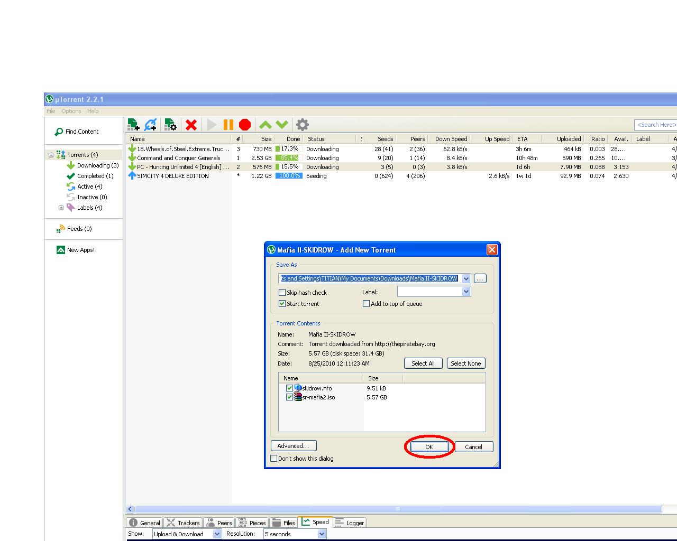Click Add Torrent from URL icon
The width and height of the screenshot is (677, 541).
(151, 125)
